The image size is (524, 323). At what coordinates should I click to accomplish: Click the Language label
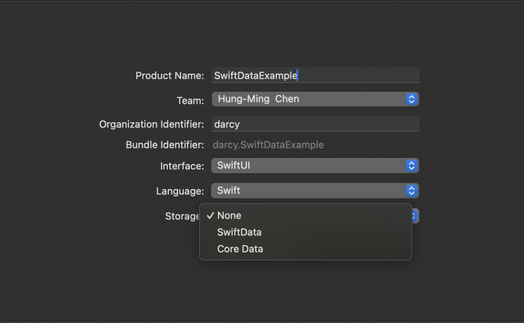180,191
